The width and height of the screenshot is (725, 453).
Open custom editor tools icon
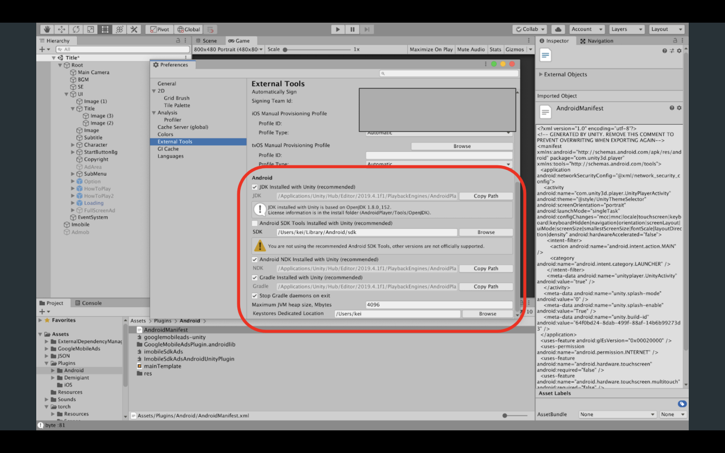[x=134, y=29]
